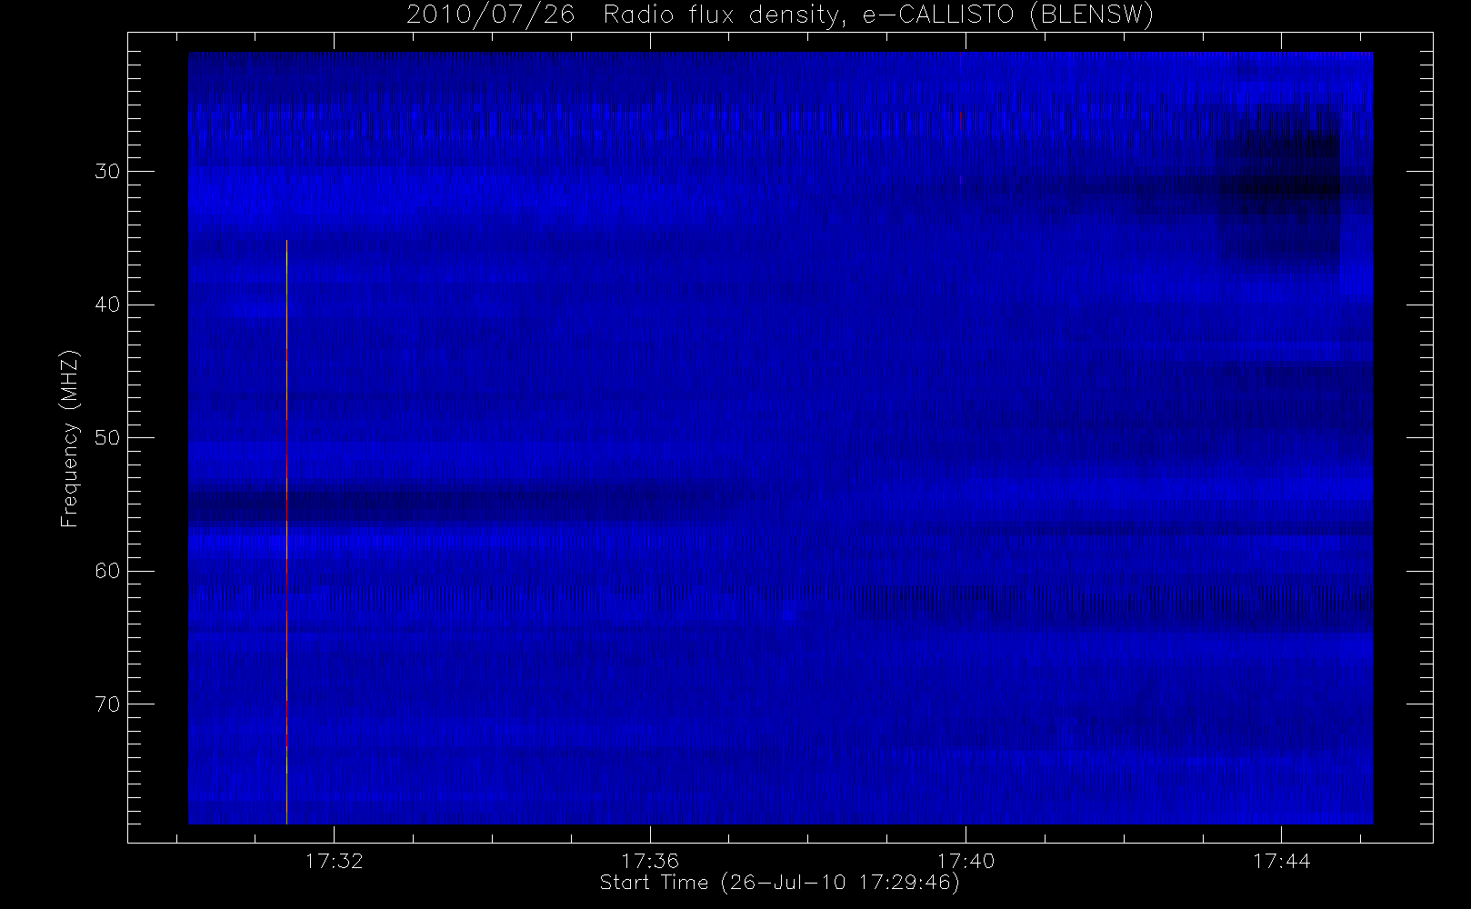
Task: Click the 17:36 time tick label
Action: tap(650, 861)
